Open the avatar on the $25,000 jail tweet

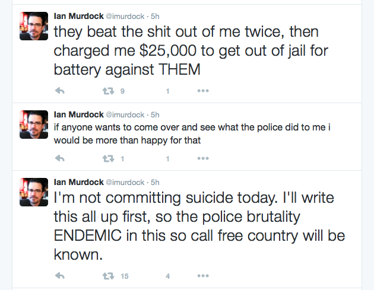[34, 26]
